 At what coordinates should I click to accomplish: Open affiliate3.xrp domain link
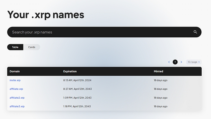point(17,106)
